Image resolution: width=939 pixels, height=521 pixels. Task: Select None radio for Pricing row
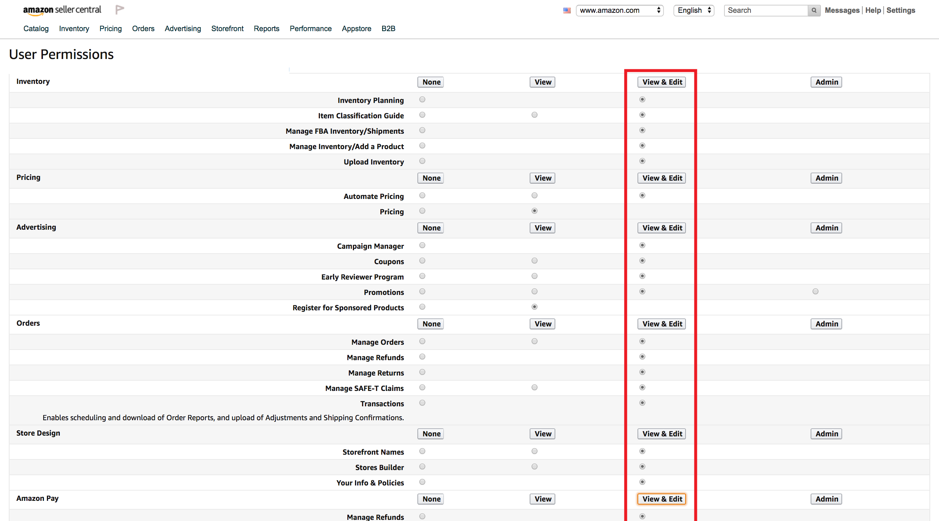[422, 211]
